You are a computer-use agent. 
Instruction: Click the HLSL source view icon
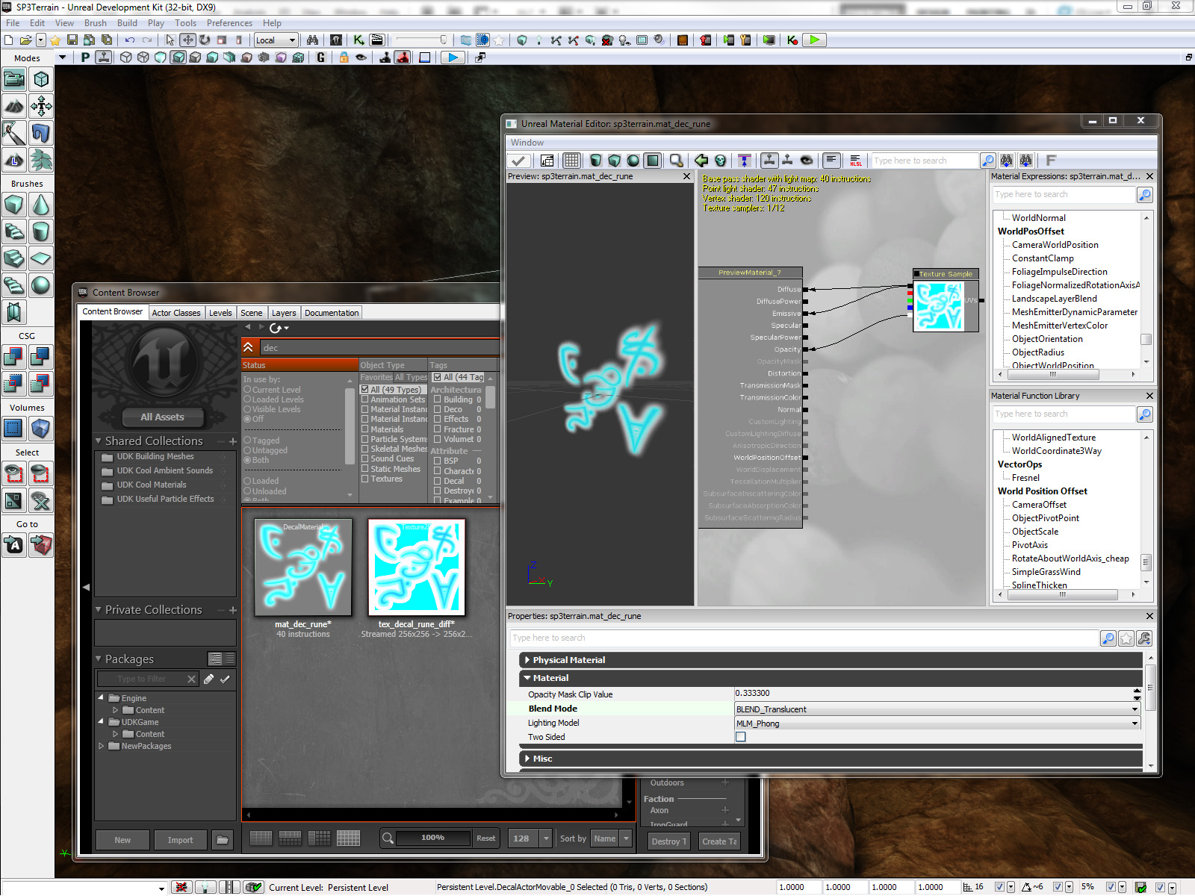point(856,161)
